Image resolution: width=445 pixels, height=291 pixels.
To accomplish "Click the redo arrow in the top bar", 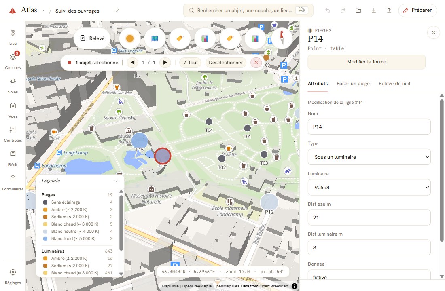I will (343, 11).
